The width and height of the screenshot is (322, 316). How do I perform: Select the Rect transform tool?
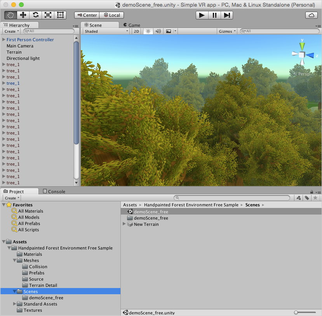click(x=60, y=15)
